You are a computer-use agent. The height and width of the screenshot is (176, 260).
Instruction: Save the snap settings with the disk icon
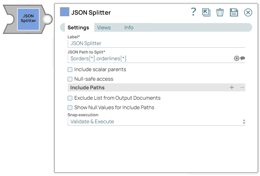point(234,12)
